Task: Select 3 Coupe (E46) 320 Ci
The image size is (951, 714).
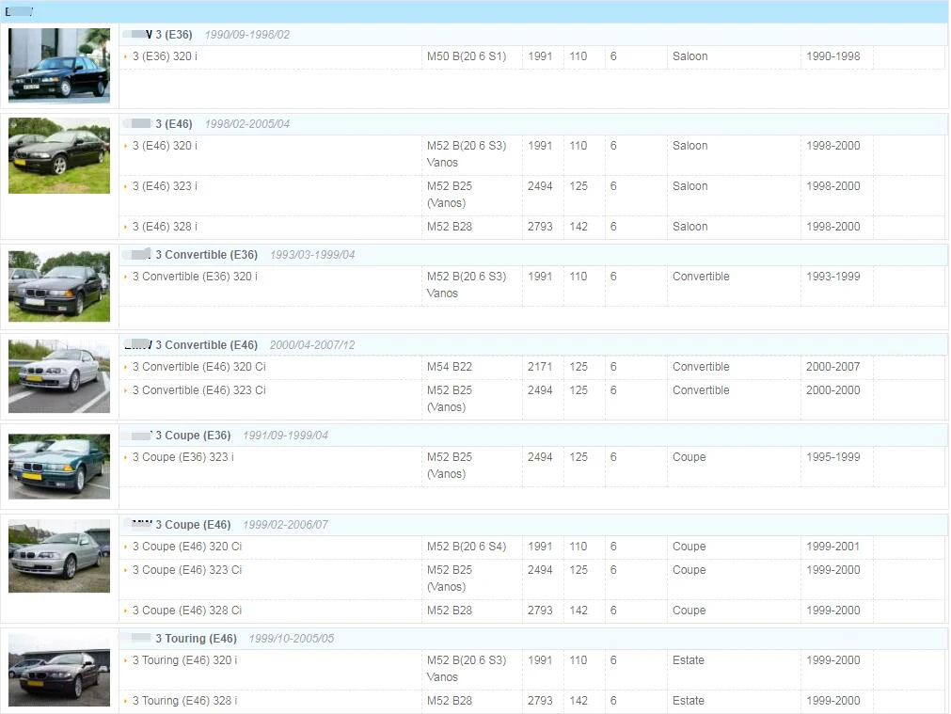Action: tap(187, 546)
